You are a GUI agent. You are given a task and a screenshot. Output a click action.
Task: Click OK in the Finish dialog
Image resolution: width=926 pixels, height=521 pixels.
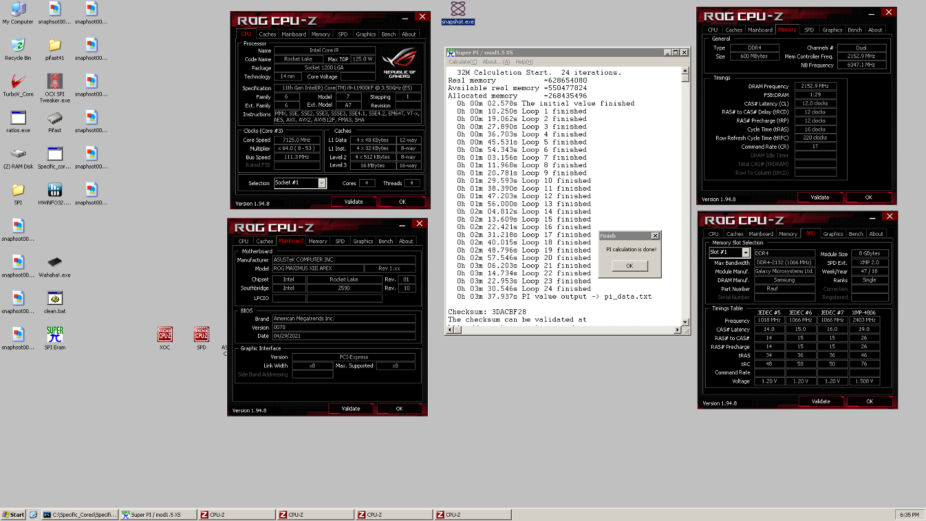click(630, 266)
